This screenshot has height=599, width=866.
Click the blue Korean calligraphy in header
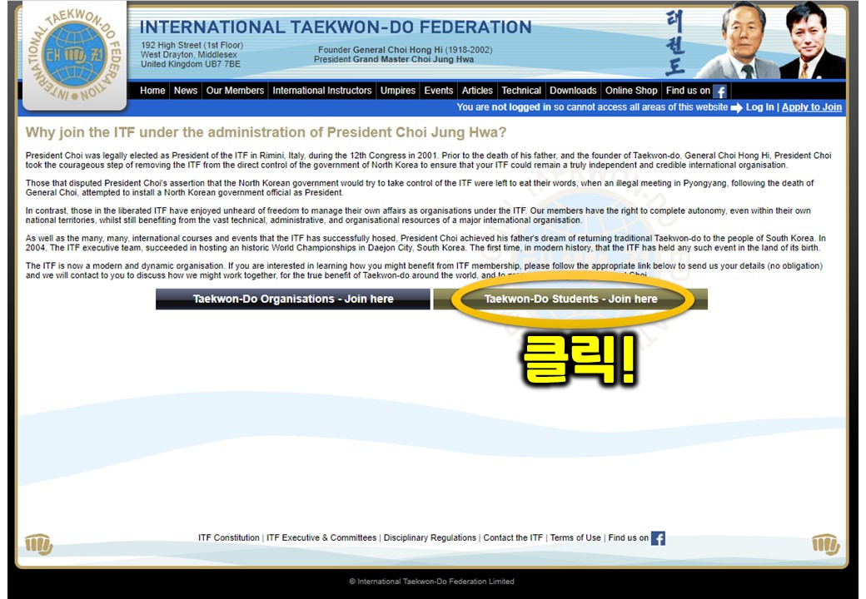tap(675, 42)
